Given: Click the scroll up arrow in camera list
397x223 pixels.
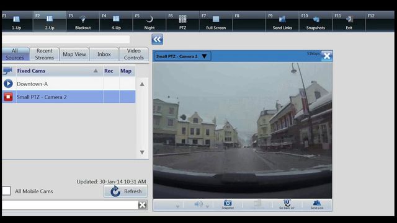Looking at the screenshot, I should click(142, 84).
